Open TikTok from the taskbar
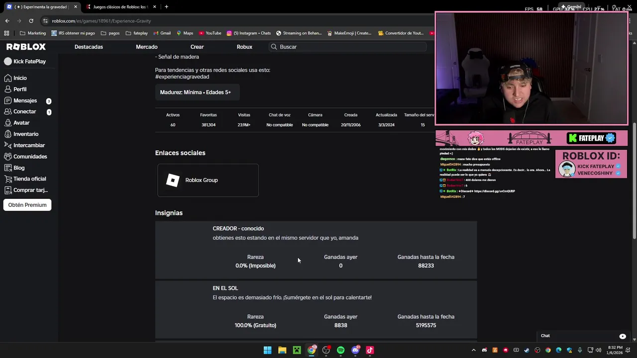Viewport: 637px width, 358px height. click(370, 350)
